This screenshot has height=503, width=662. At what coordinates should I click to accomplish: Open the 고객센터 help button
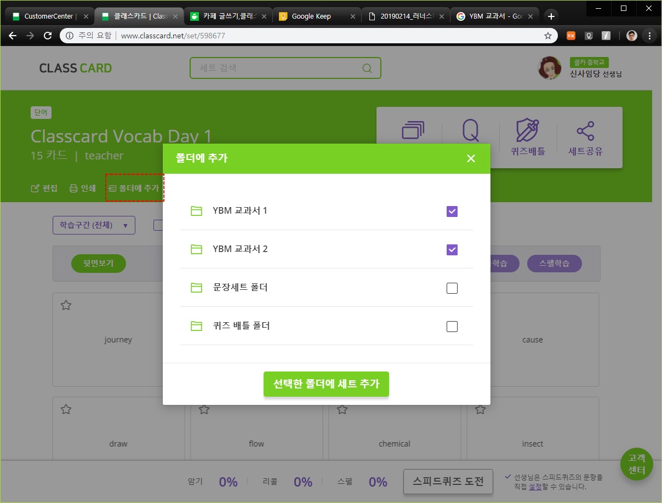click(637, 465)
